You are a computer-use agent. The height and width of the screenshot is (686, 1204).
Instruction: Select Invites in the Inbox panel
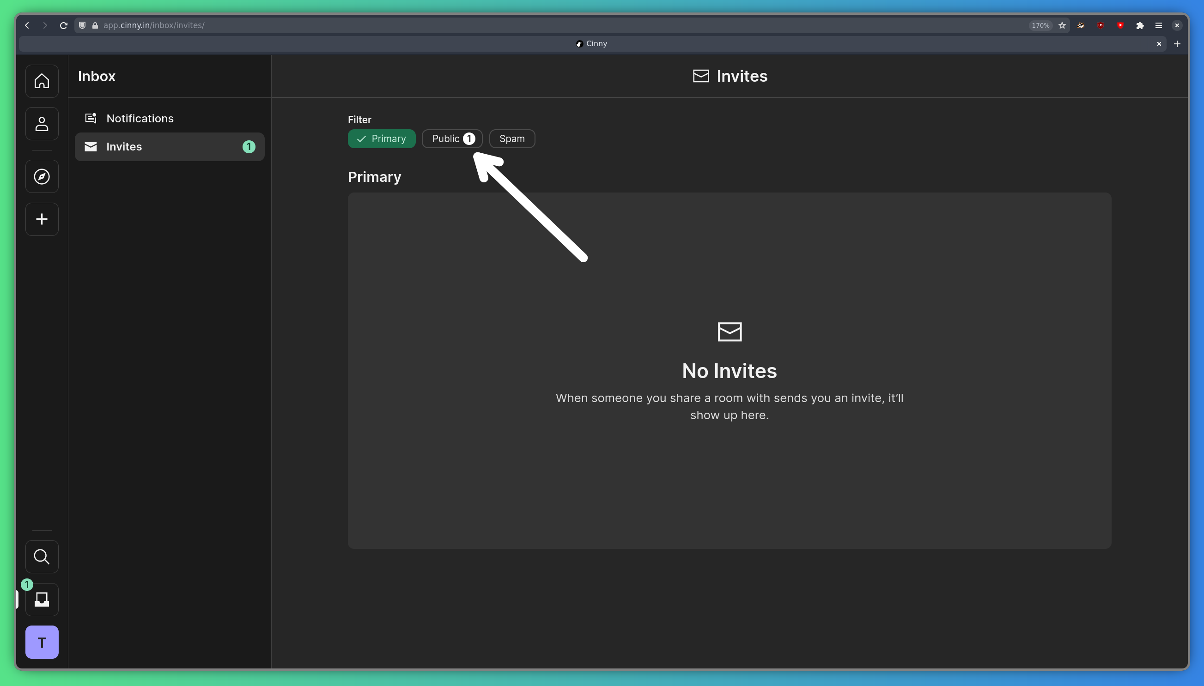170,146
